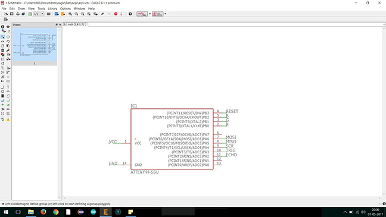
Task: Select the Delete trash can tool
Action: point(2,50)
